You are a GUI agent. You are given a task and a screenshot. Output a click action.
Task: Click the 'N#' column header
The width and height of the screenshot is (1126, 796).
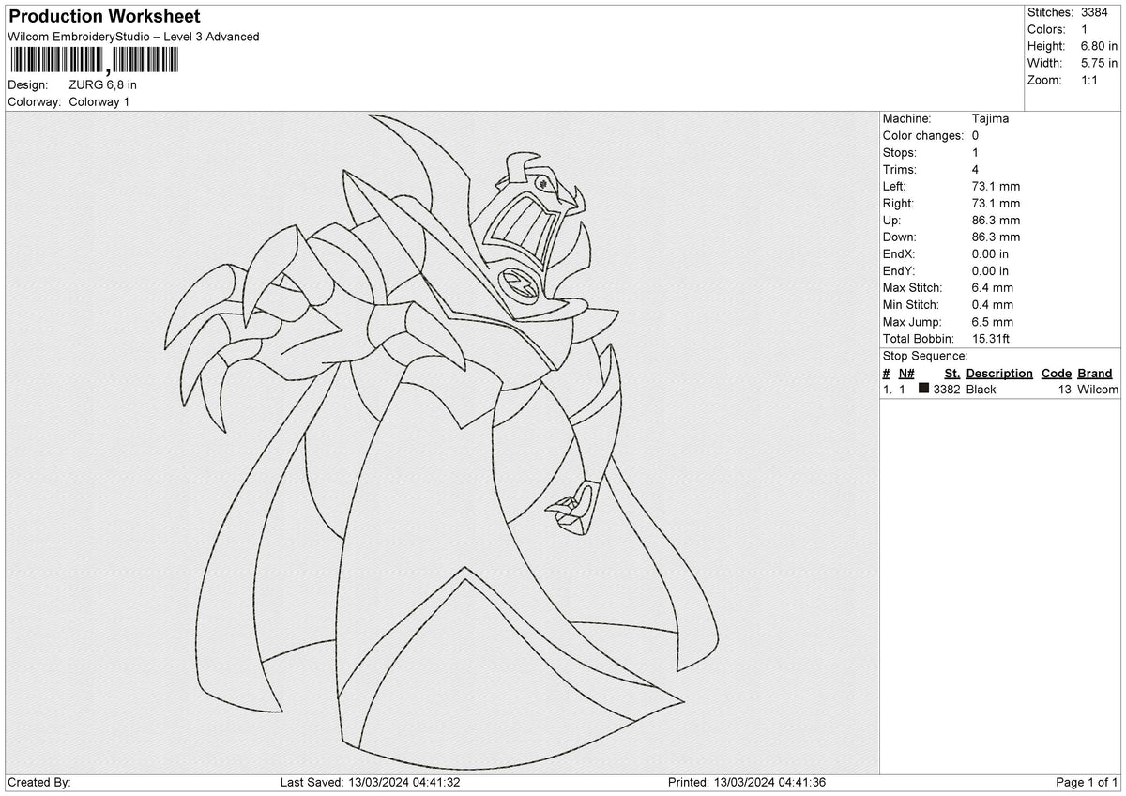coord(906,373)
